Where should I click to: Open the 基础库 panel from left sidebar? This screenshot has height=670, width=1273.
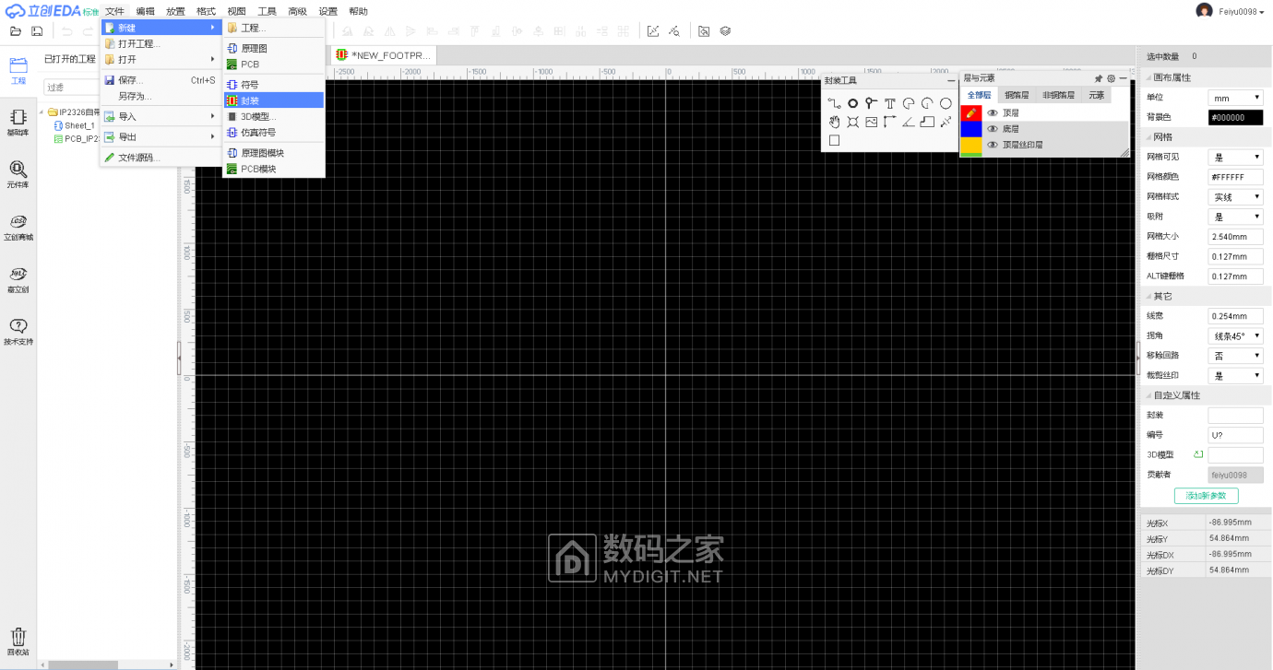point(17,123)
